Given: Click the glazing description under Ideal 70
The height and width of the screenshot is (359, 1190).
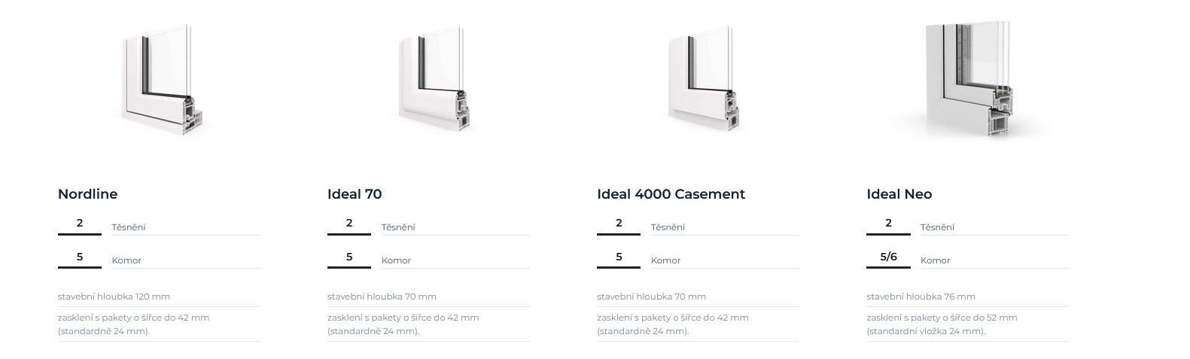Looking at the screenshot, I should [403, 324].
